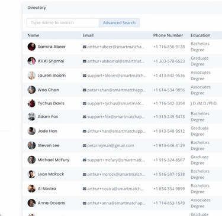Open Ali Al Shomol's name entry
This screenshot has height=216, width=222.
(x=51, y=61)
